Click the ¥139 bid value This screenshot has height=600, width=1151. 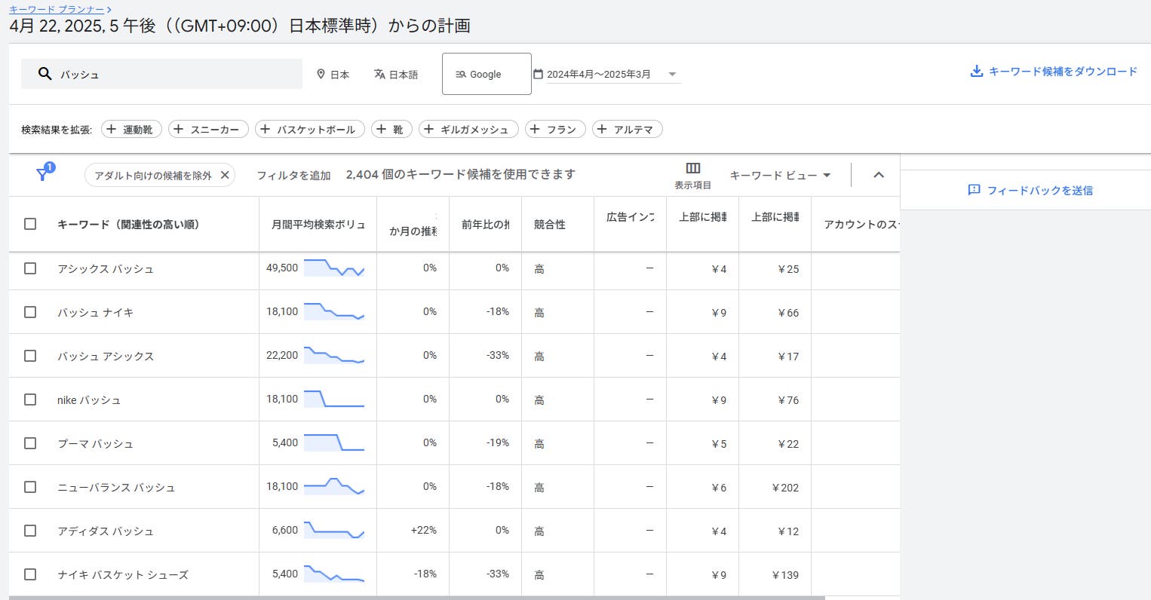coord(785,575)
